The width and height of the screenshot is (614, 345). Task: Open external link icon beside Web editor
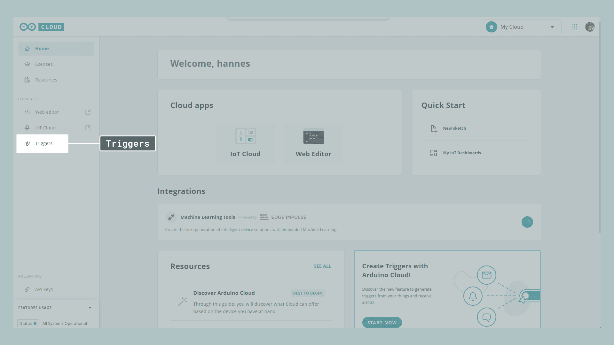click(x=88, y=112)
